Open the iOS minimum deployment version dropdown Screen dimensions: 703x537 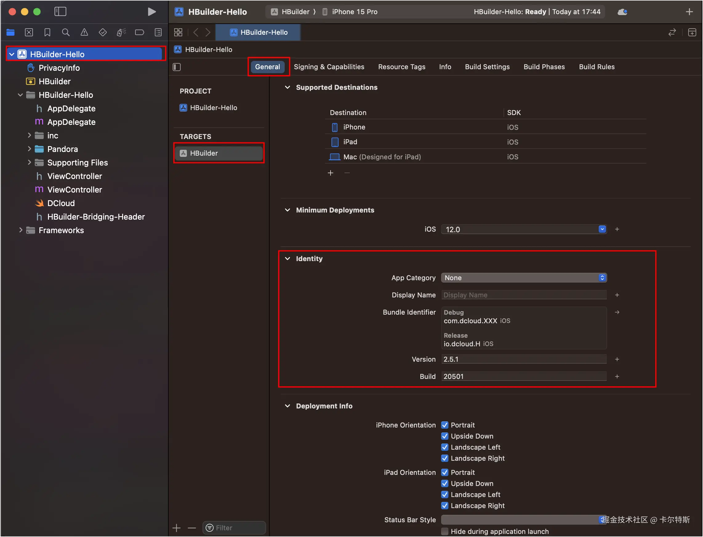(x=602, y=229)
